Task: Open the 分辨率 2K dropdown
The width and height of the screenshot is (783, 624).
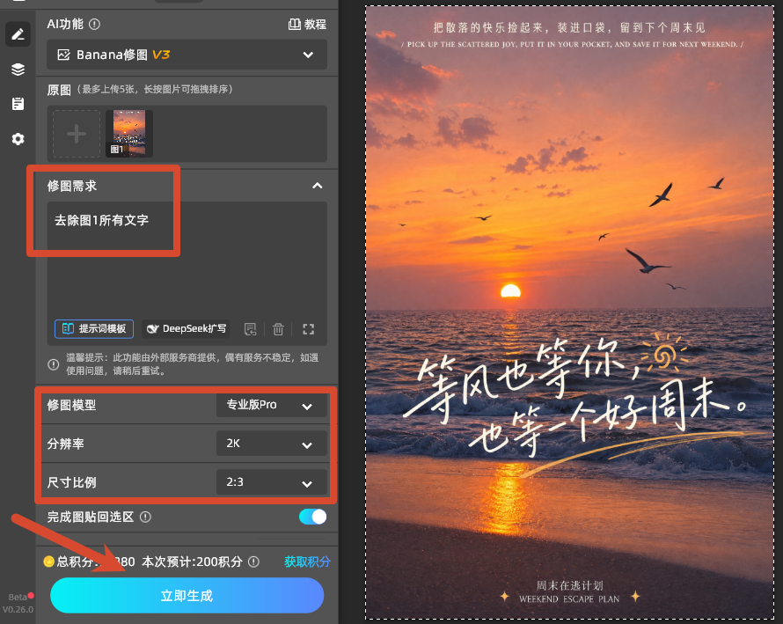Action: click(x=272, y=444)
